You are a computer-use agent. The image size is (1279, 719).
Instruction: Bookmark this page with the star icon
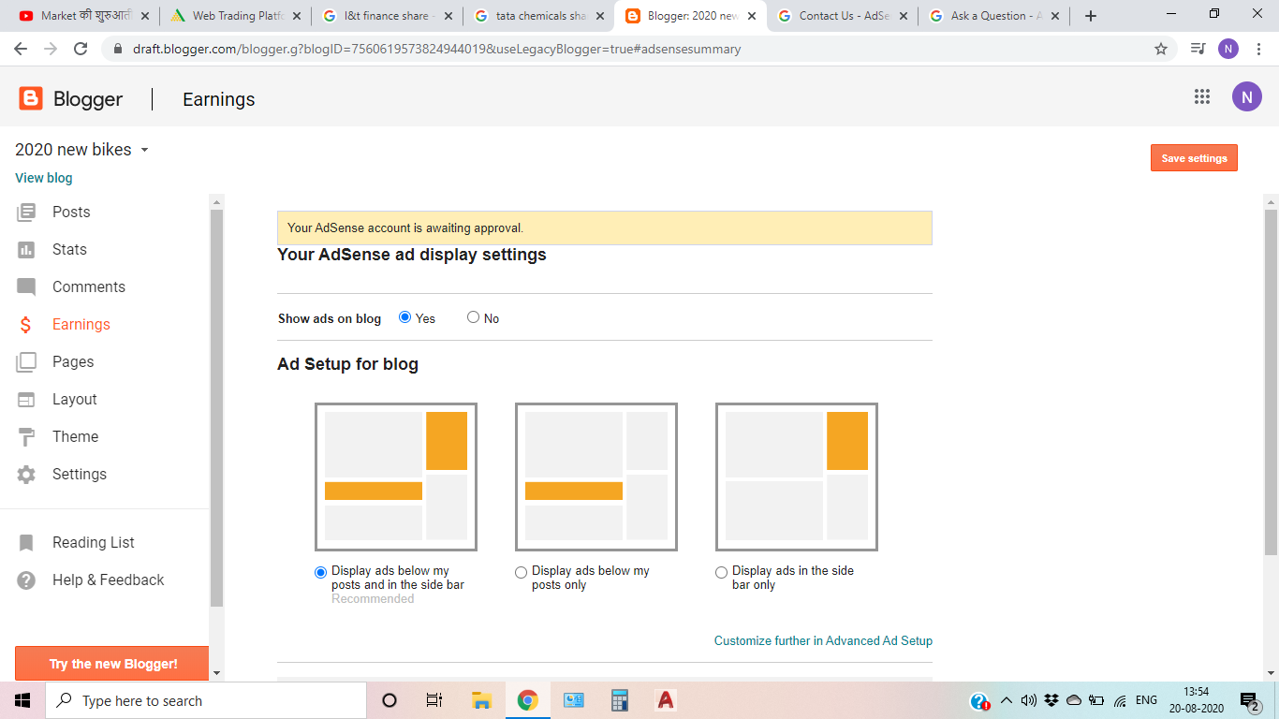click(1161, 49)
